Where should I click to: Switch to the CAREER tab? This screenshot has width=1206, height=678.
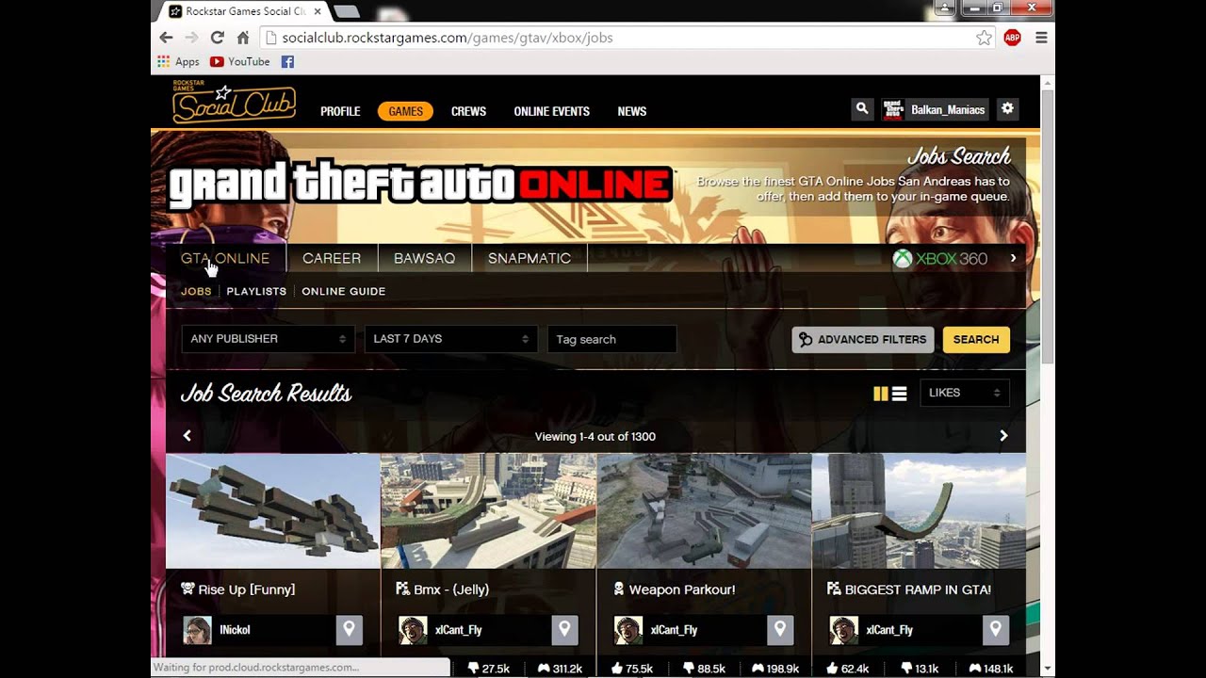332,258
